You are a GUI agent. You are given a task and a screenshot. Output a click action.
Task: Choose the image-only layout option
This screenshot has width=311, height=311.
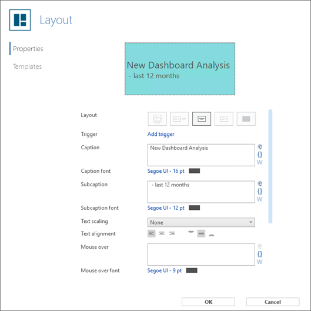224,119
